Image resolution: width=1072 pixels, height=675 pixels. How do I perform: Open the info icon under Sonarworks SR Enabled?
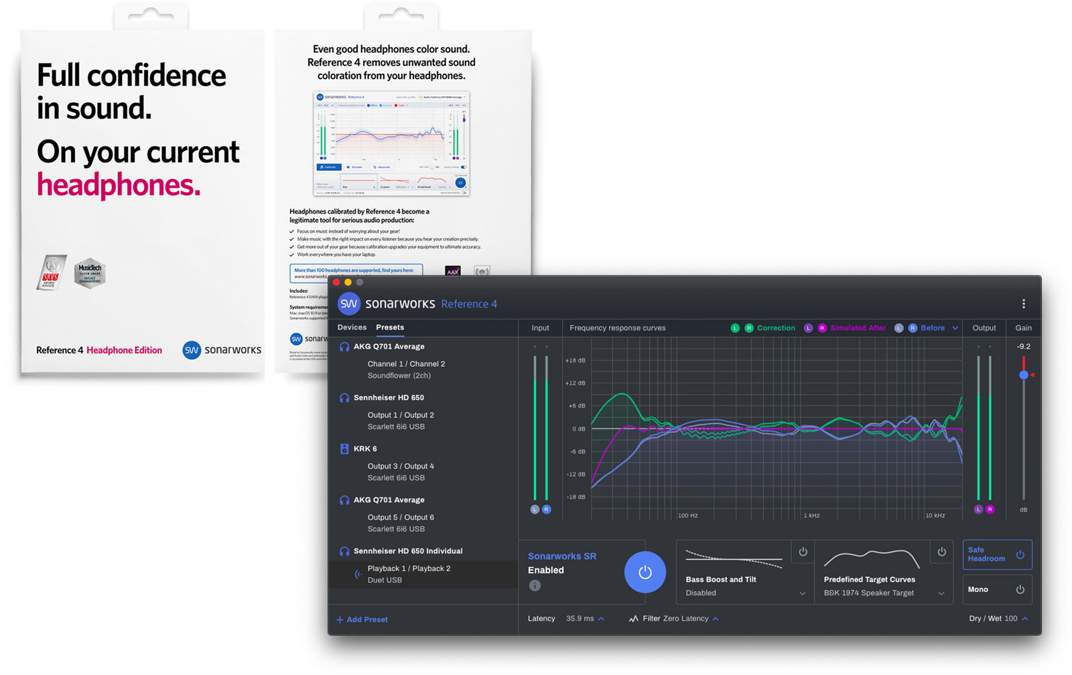[535, 586]
